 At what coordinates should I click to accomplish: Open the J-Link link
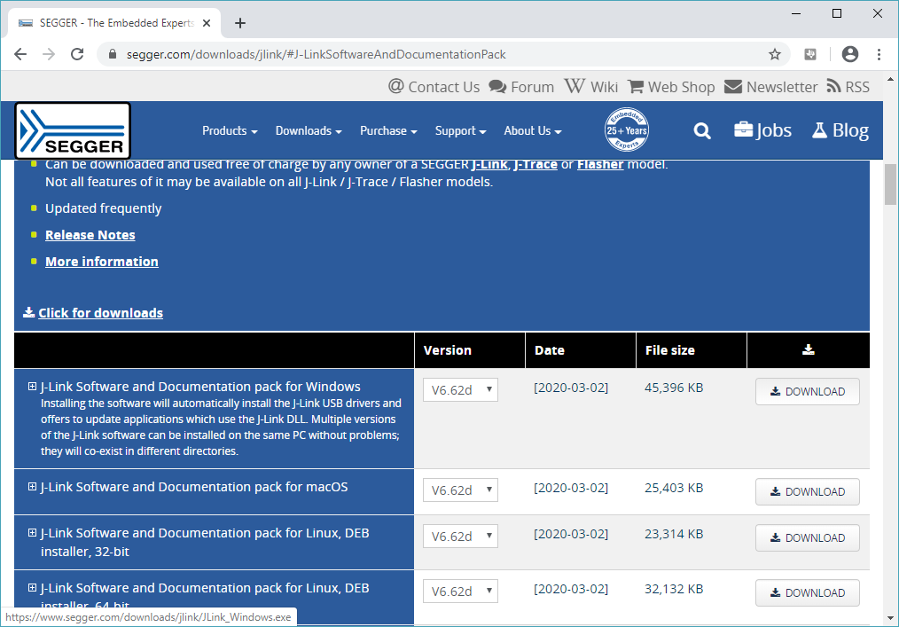point(489,165)
